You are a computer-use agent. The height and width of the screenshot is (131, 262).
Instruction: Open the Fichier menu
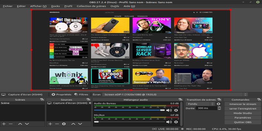point(8,6)
